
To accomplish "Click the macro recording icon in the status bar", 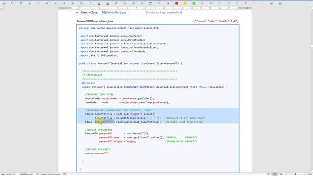I will click(64, 174).
